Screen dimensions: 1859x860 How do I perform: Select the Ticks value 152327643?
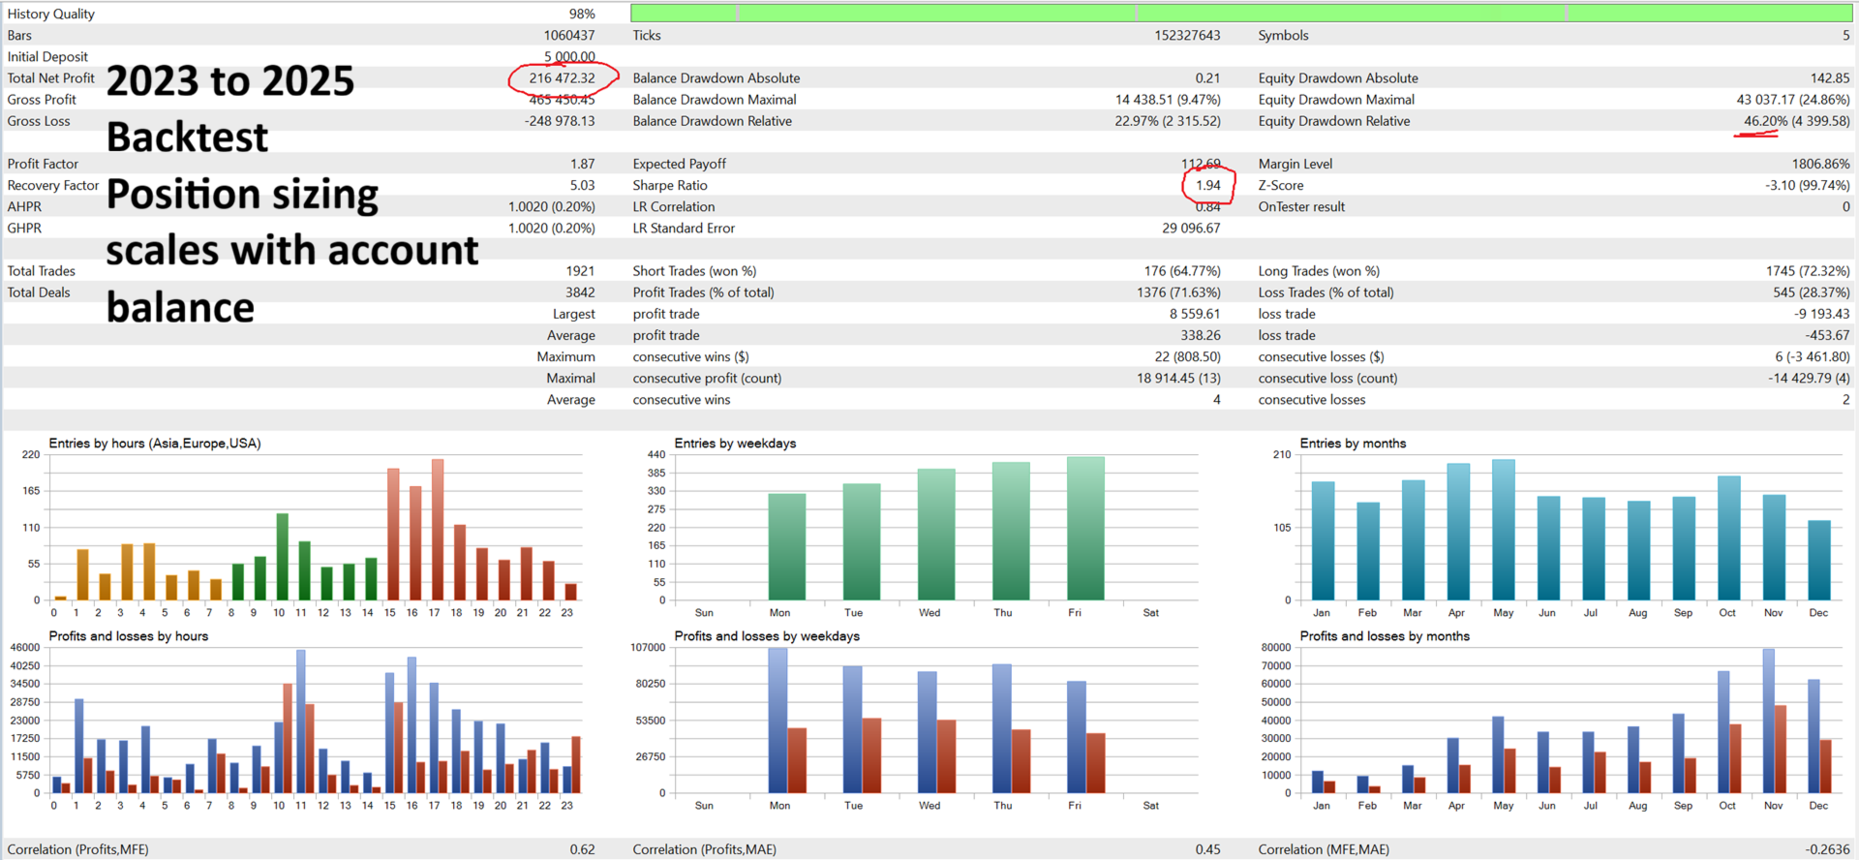pos(1187,35)
